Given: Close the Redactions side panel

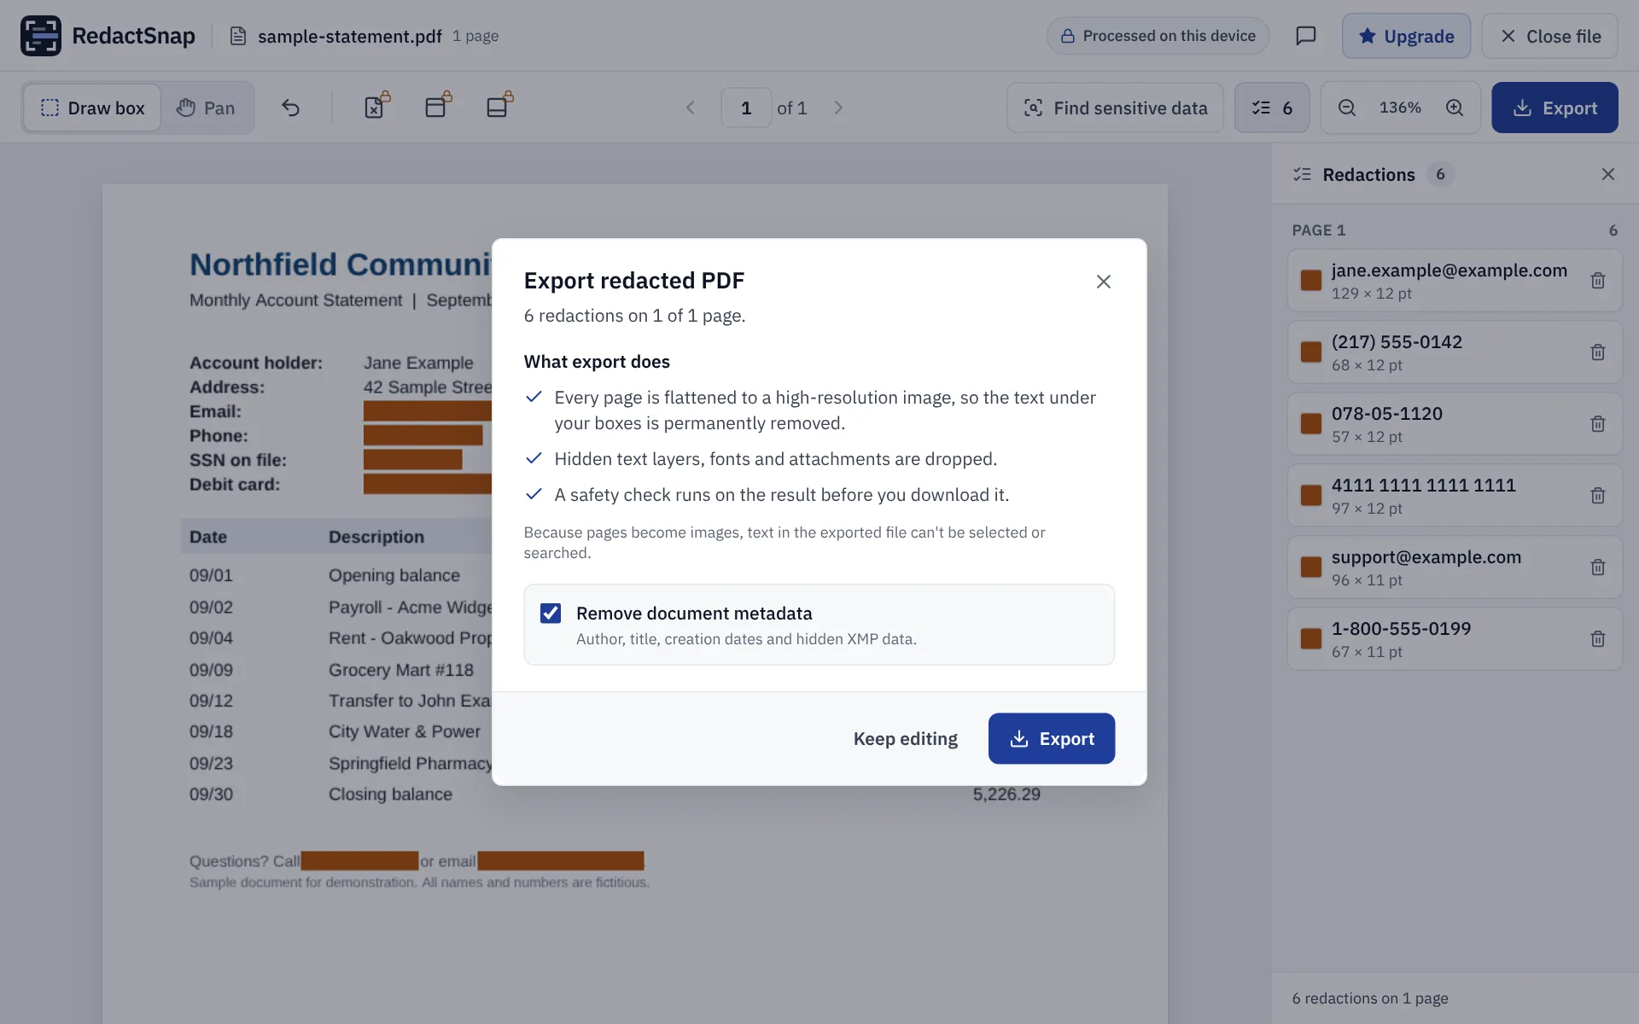Looking at the screenshot, I should point(1607,174).
